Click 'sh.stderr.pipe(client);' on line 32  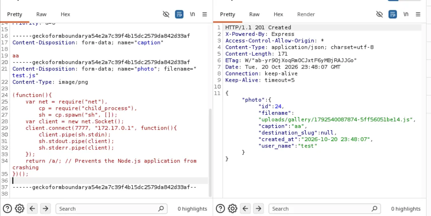coord(76,148)
